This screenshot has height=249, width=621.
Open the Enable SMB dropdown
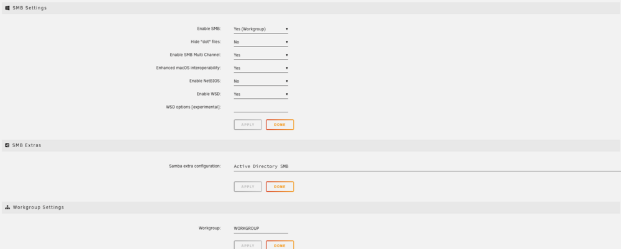tap(261, 29)
